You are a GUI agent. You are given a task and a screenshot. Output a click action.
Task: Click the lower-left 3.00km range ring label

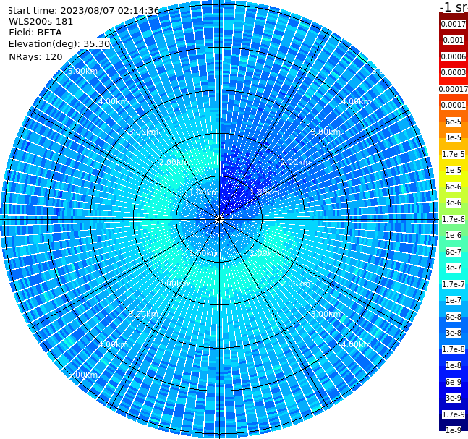pyautogui.click(x=143, y=314)
